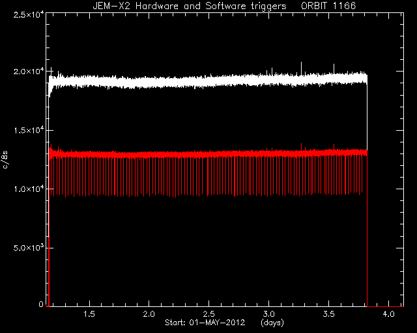Click the 0 label on y-axis

click(x=41, y=304)
